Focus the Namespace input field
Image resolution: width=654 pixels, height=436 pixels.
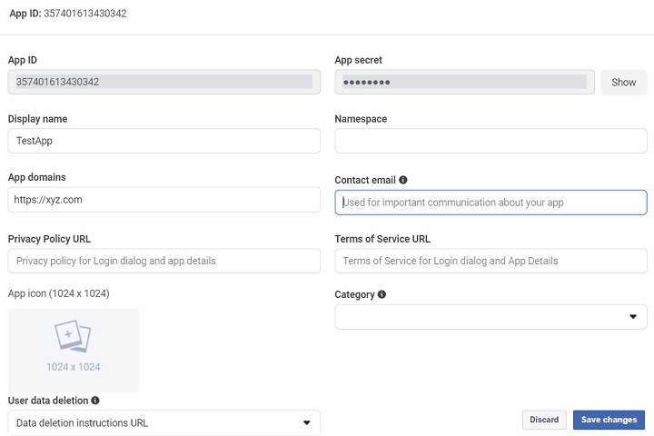490,141
